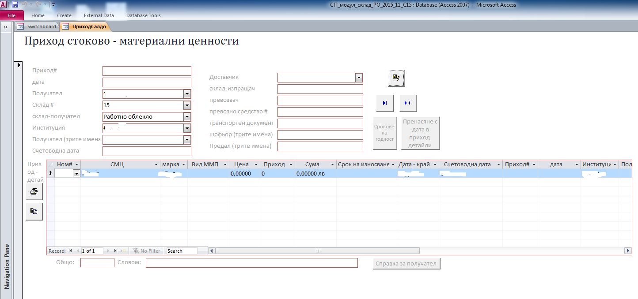Click last record arrow in subform navigator
The width and height of the screenshot is (638, 299).
pyautogui.click(x=116, y=251)
